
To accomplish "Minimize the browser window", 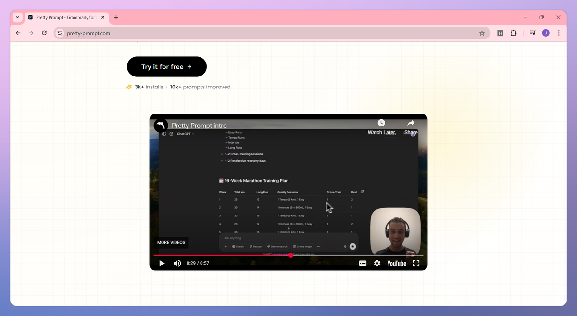I will [x=525, y=17].
